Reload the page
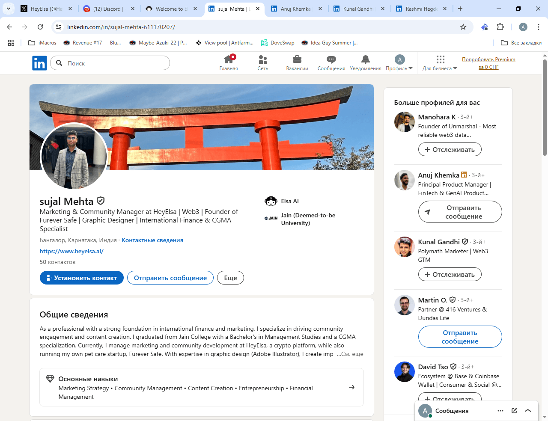The width and height of the screenshot is (548, 421). [40, 27]
